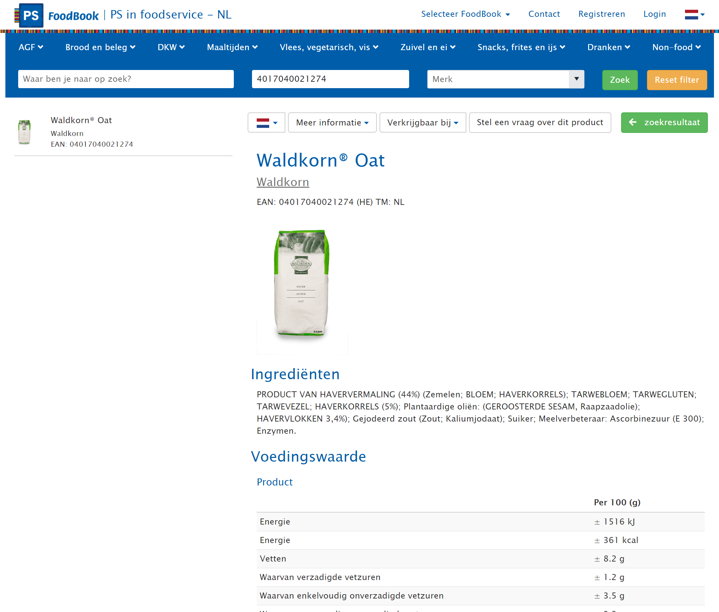Open the AGF category menu

click(x=31, y=47)
